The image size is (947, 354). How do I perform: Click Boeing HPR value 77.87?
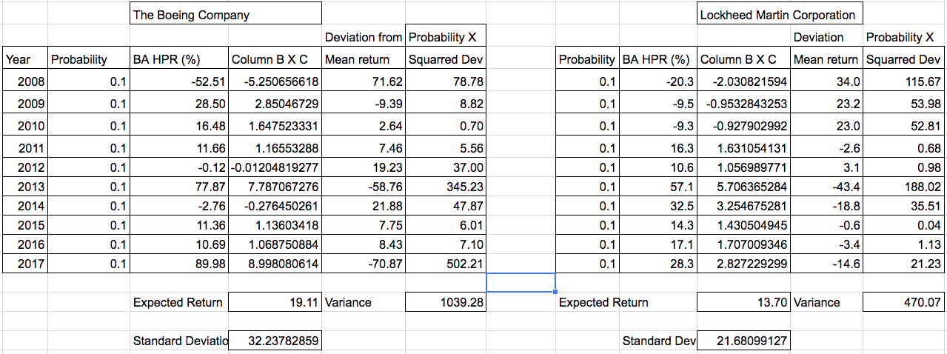point(179,187)
